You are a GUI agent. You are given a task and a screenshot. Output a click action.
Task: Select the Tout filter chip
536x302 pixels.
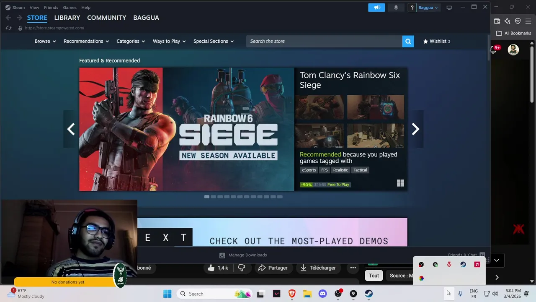[374, 276]
